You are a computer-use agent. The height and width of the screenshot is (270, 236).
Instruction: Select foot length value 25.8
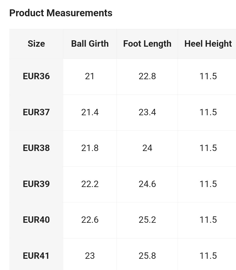coord(147,256)
